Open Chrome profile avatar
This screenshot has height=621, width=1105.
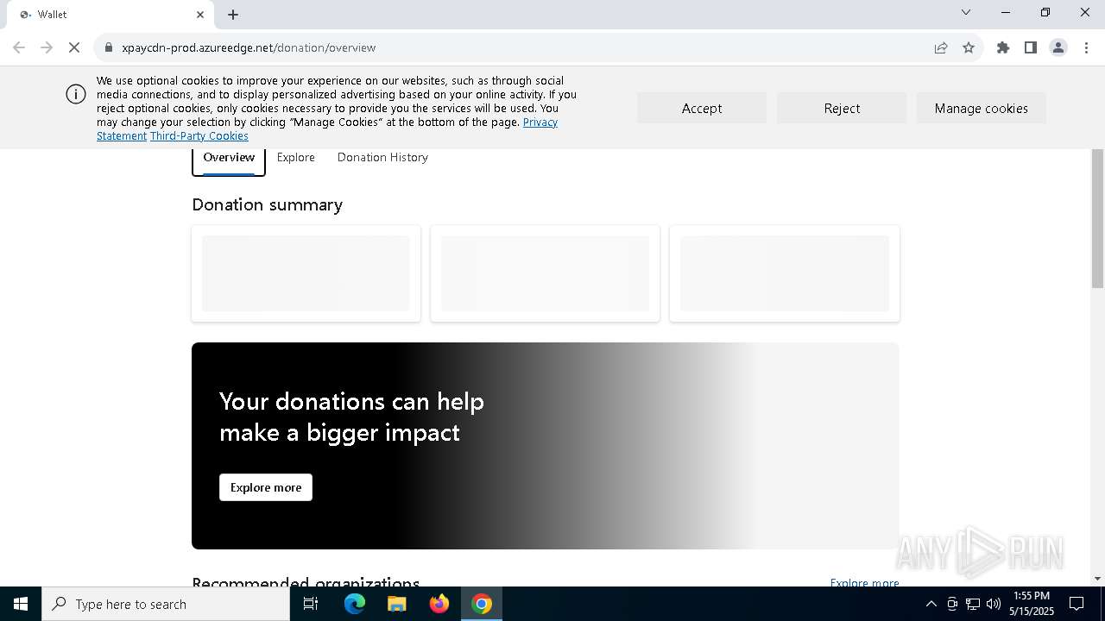[1058, 47]
